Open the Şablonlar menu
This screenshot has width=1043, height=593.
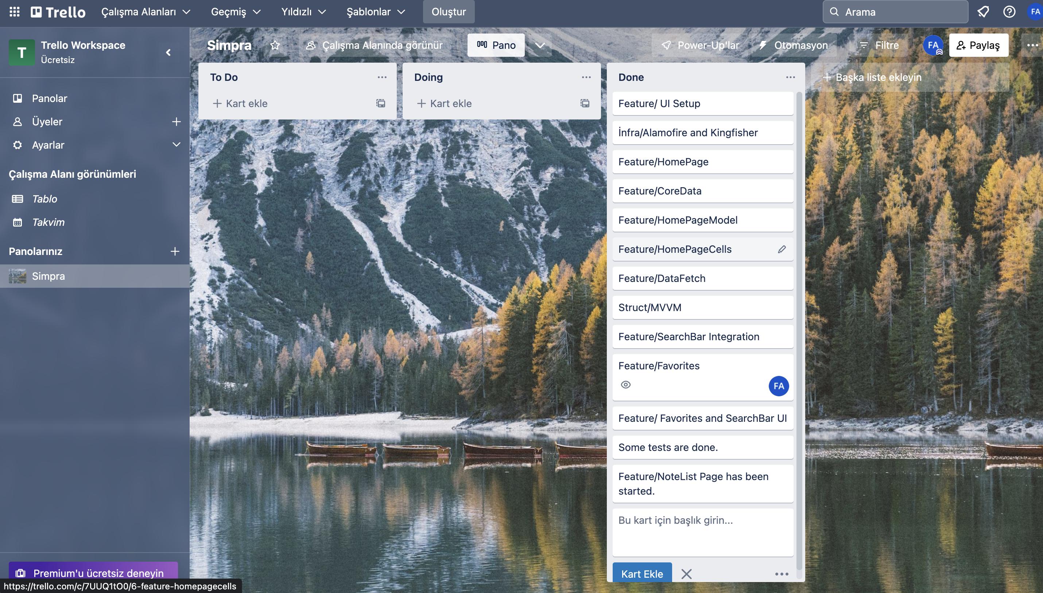pos(375,12)
